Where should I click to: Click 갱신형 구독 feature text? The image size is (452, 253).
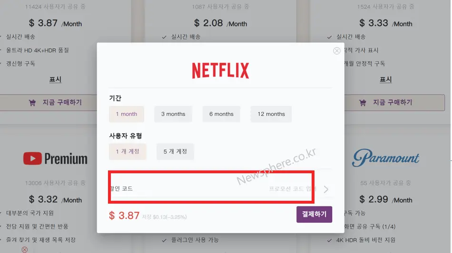click(x=20, y=64)
